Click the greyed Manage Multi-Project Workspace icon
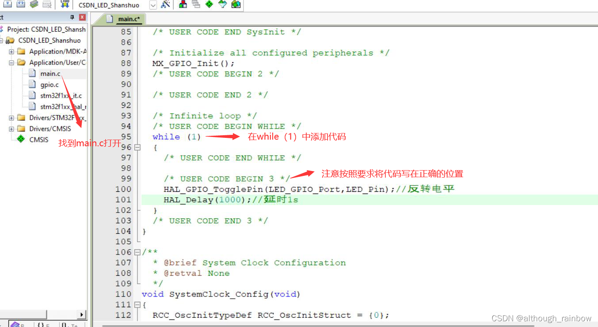This screenshot has width=598, height=327. pos(196,5)
